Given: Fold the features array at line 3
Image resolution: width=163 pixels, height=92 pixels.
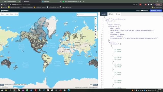Looking at the screenshot, I should [x=103, y=21].
